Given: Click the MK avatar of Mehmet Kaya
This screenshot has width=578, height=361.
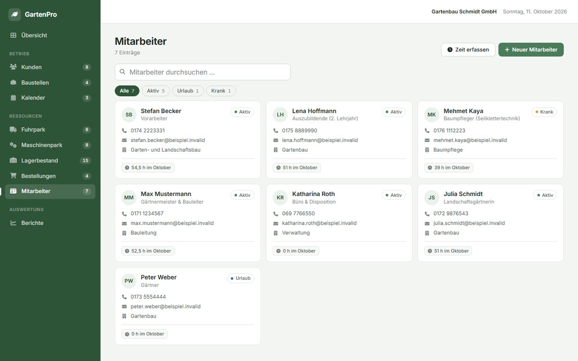Looking at the screenshot, I should pyautogui.click(x=432, y=115).
